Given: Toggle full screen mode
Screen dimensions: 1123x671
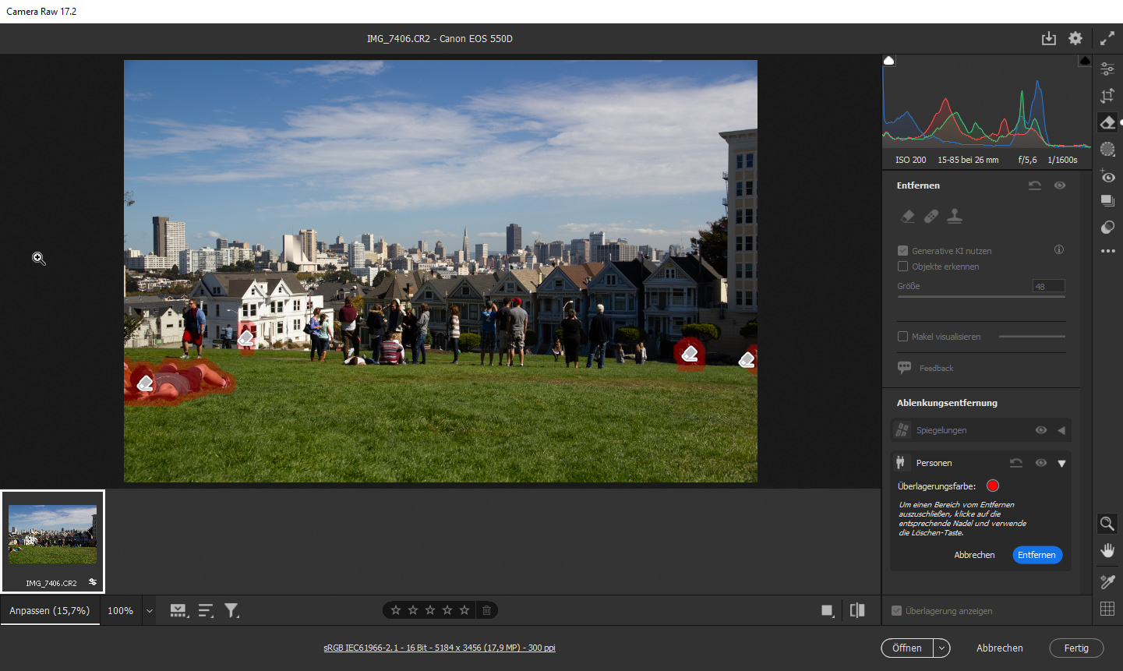Looking at the screenshot, I should pos(1107,38).
